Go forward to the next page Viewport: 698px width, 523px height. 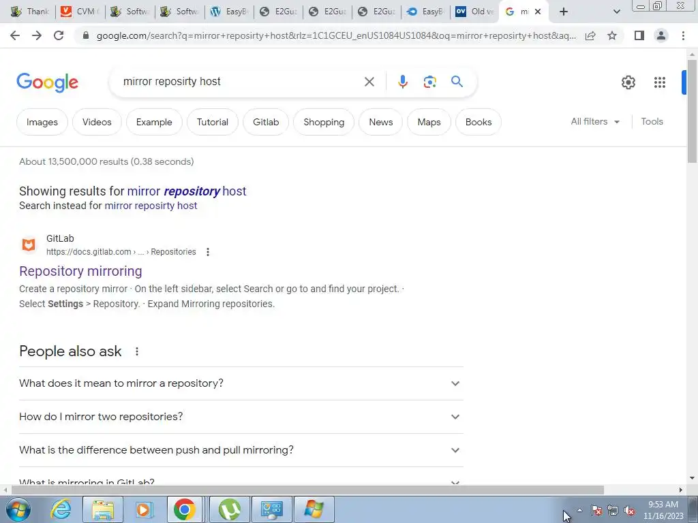(x=37, y=35)
